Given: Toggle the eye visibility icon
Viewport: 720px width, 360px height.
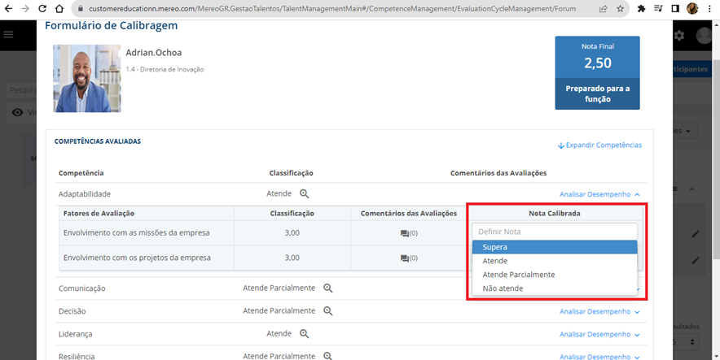Looking at the screenshot, I should pyautogui.click(x=16, y=112).
